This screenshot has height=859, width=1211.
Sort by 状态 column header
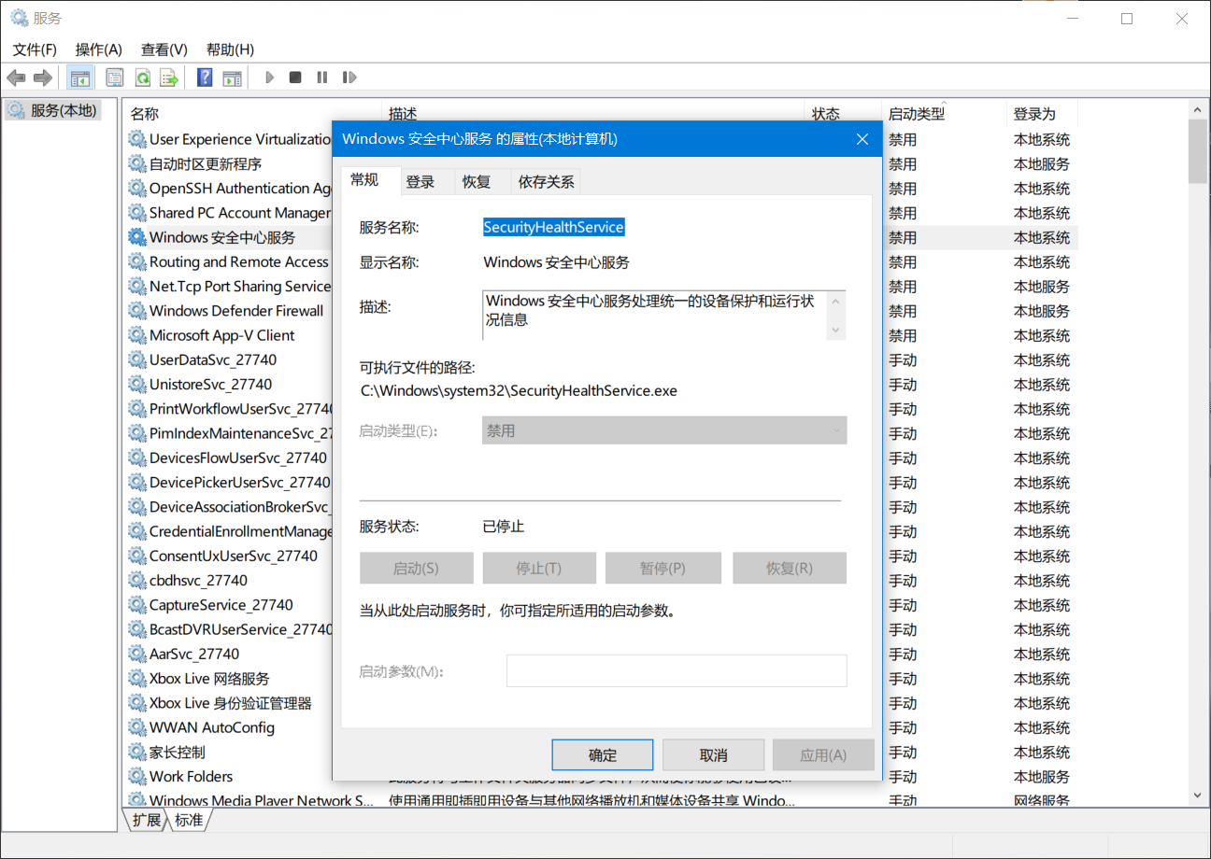tap(843, 113)
